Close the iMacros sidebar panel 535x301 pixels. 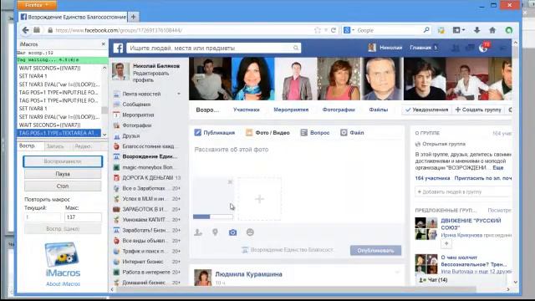pos(104,44)
